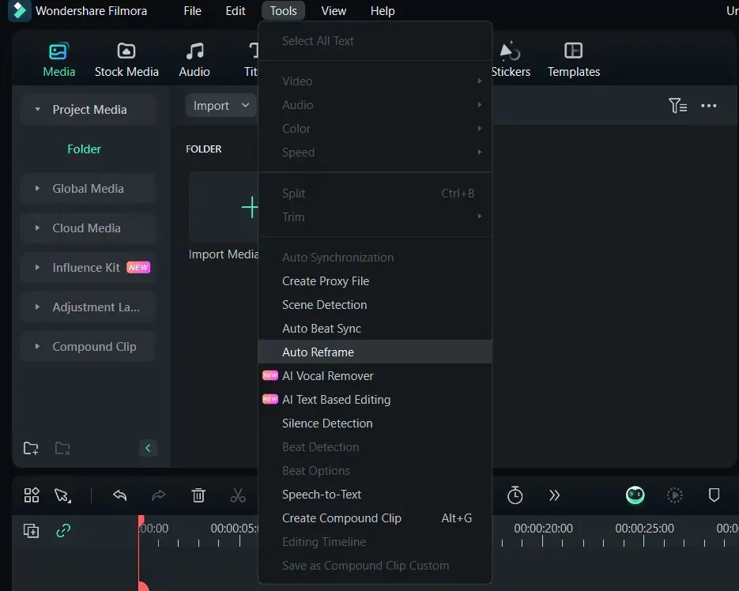Screen dimensions: 739x591
Task: Open the AI Copilot face icon
Action: click(x=635, y=495)
